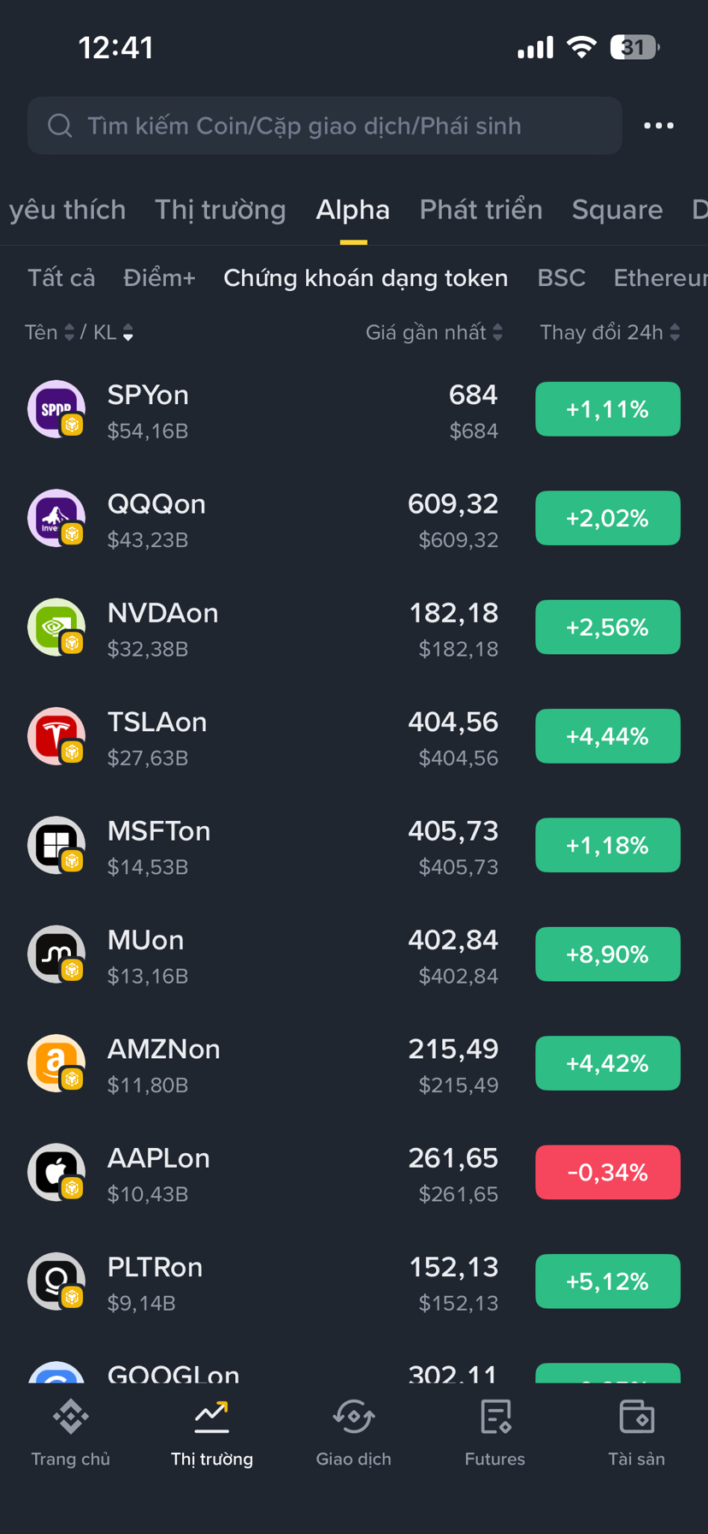Tap the TSLAon Tesla logo icon

(x=56, y=736)
